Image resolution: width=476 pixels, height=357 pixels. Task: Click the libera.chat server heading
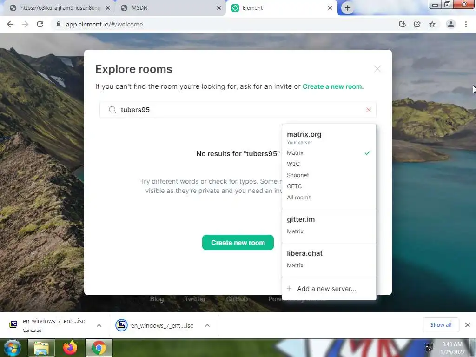click(305, 253)
